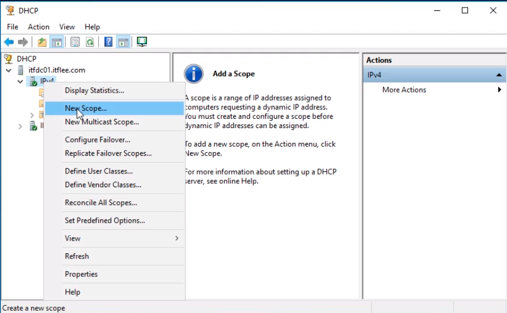
Task: Expand the IPv6 tree node
Action: point(20,126)
